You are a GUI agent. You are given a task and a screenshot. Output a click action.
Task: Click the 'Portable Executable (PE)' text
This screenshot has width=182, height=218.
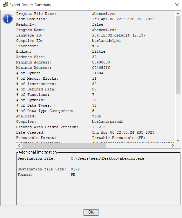[118, 138]
